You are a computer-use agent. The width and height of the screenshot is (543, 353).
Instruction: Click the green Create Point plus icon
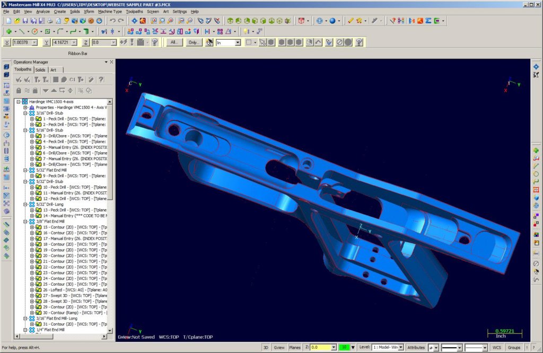click(9, 31)
